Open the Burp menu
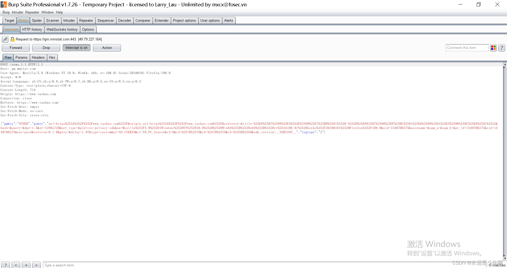 pyautogui.click(x=6, y=12)
